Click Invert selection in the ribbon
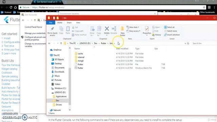This screenshot has height=122, width=217. 172,35
